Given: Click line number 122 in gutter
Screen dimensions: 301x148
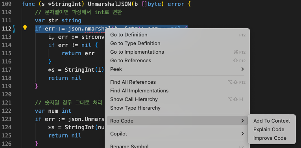Looking at the screenshot, I should (7, 111).
